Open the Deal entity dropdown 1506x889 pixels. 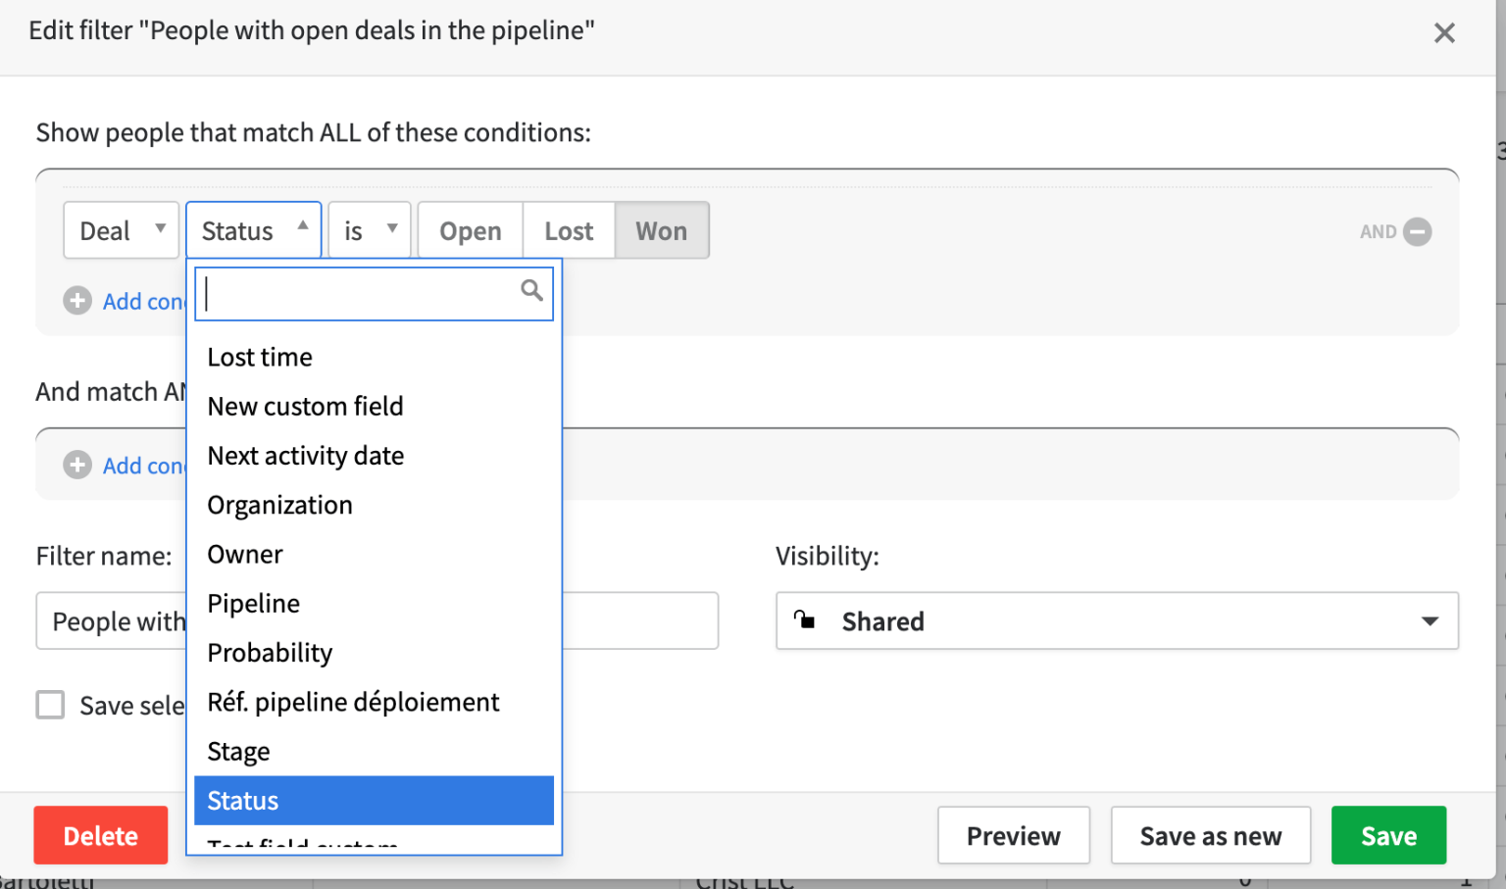(x=121, y=230)
